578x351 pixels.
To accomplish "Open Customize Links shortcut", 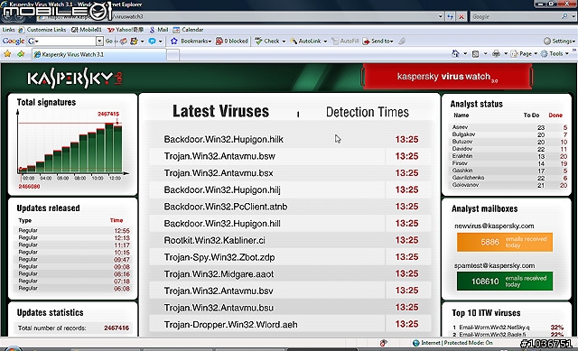I will tap(42, 30).
